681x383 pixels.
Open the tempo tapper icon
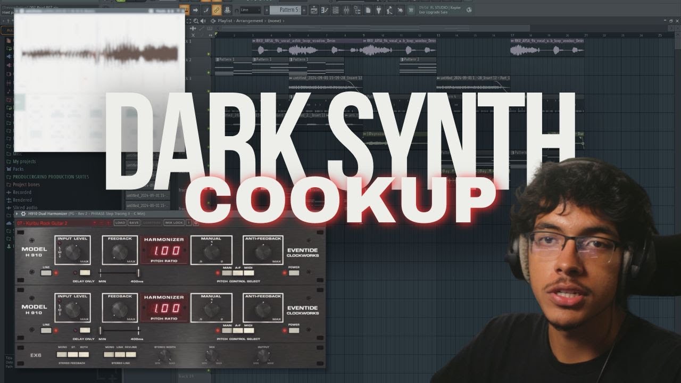[389, 10]
